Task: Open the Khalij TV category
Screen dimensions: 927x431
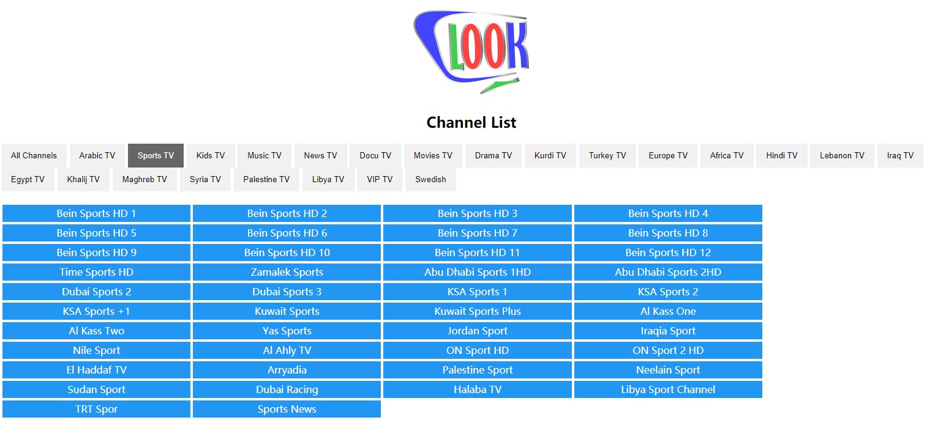Action: pos(83,179)
